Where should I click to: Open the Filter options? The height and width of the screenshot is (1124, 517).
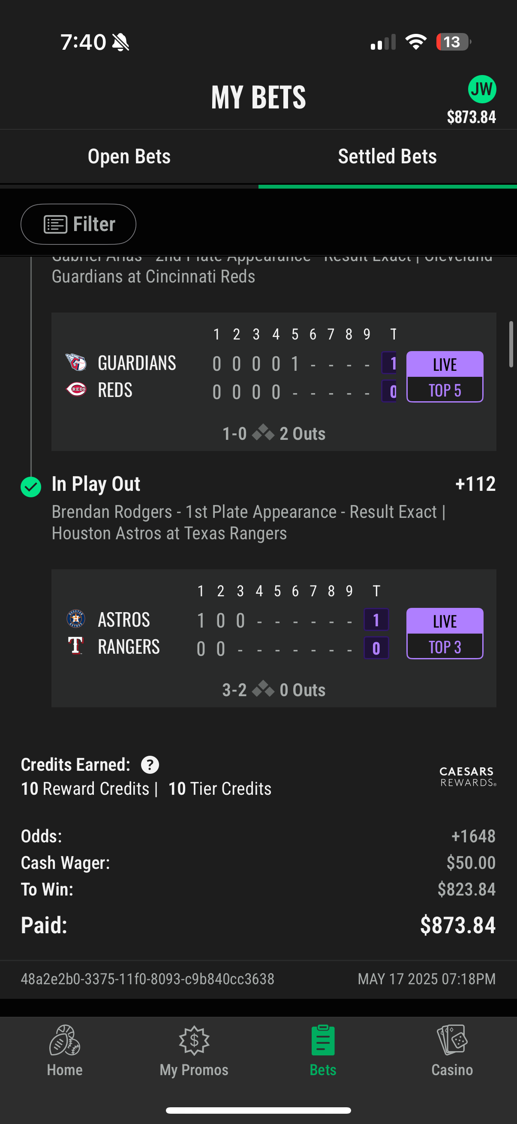(x=78, y=224)
